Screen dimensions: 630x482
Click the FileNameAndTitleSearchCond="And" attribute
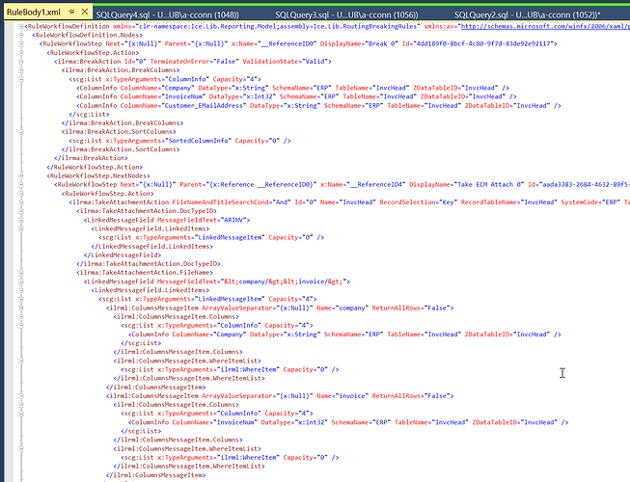coord(232,202)
